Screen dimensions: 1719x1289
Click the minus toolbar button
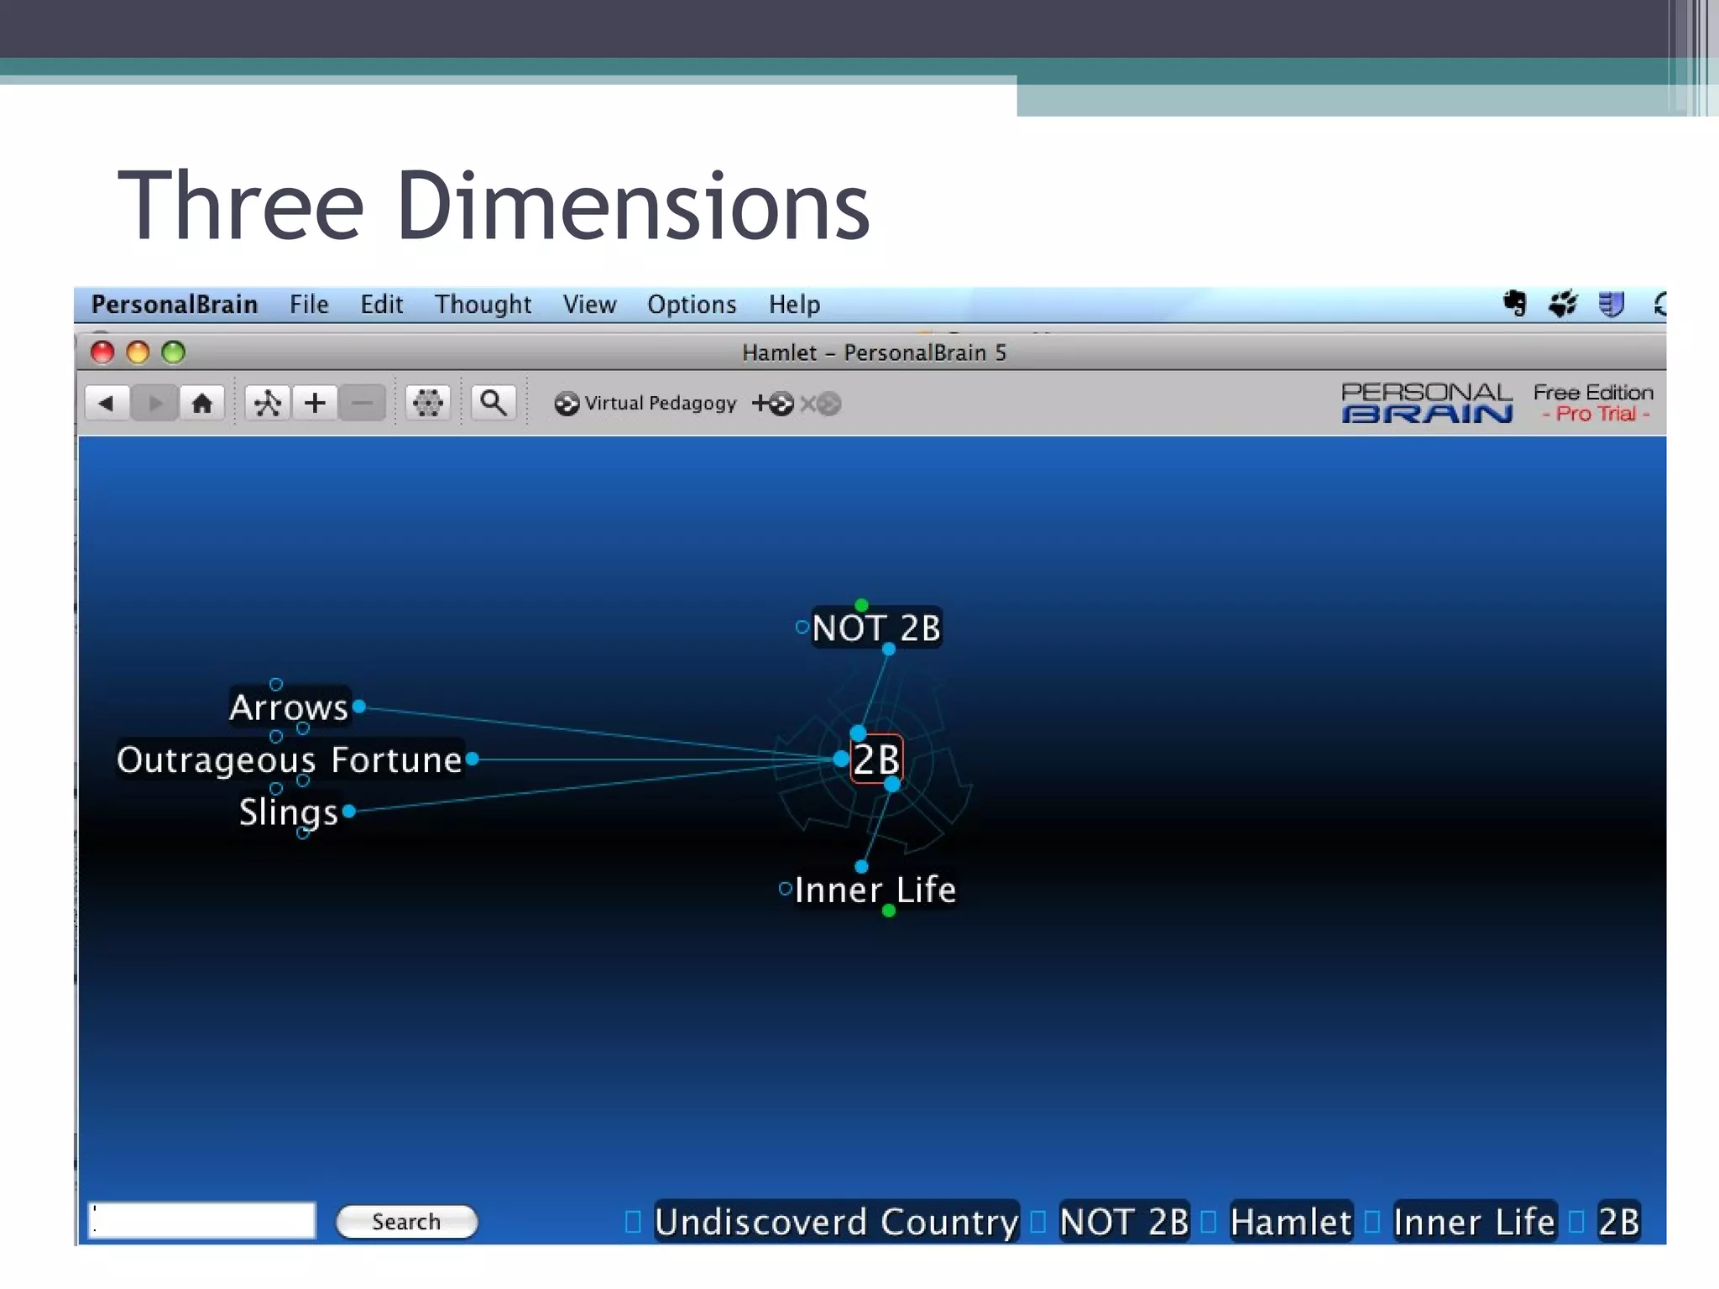pyautogui.click(x=362, y=404)
